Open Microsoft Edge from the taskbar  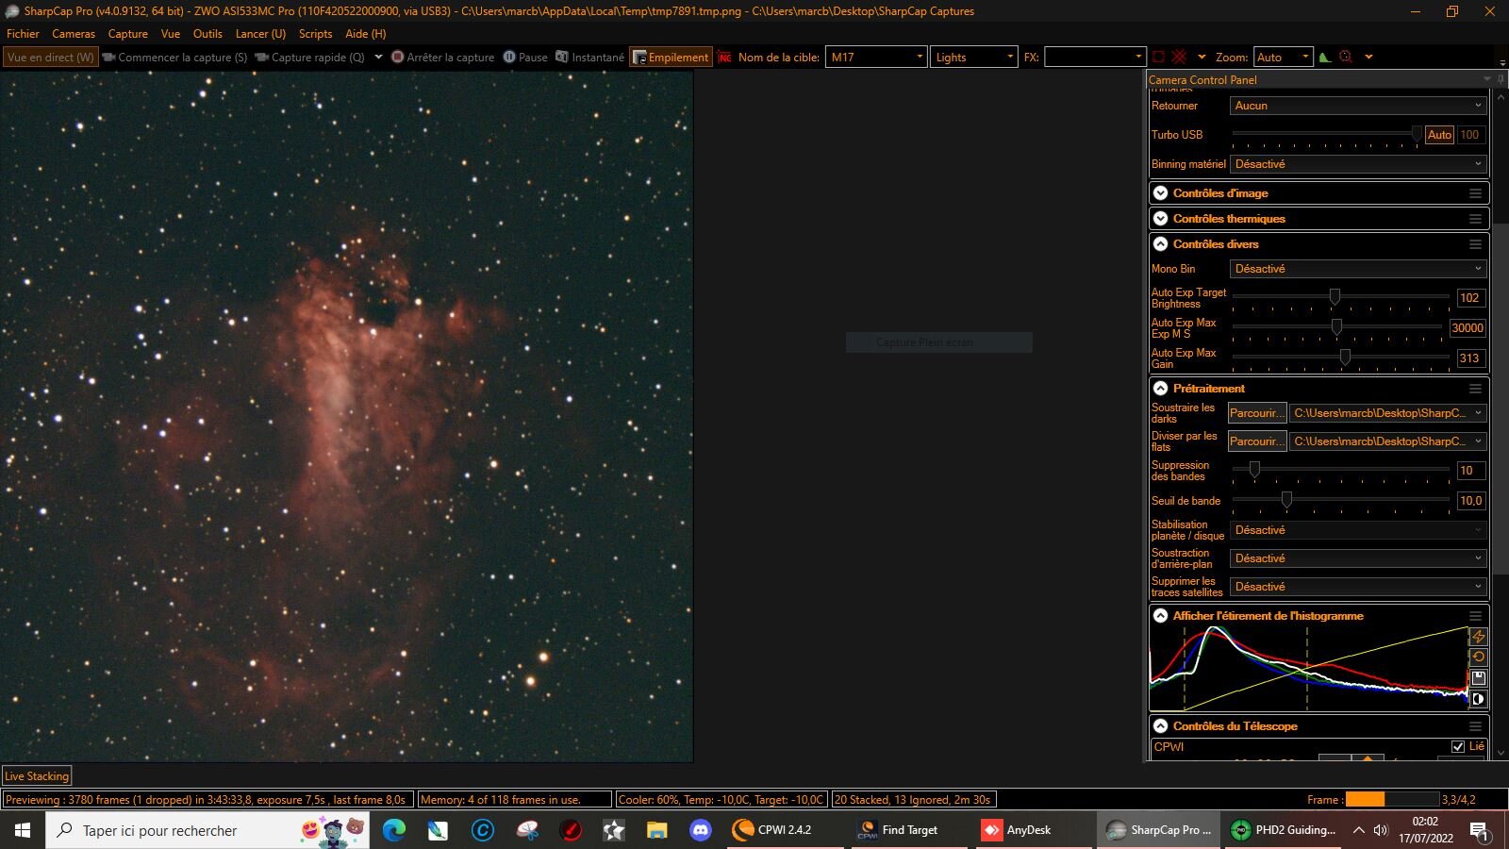pos(393,830)
